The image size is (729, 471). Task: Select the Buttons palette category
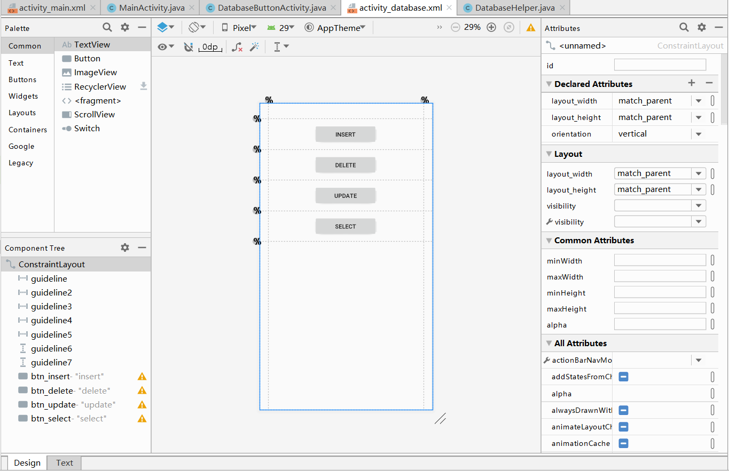tap(22, 79)
